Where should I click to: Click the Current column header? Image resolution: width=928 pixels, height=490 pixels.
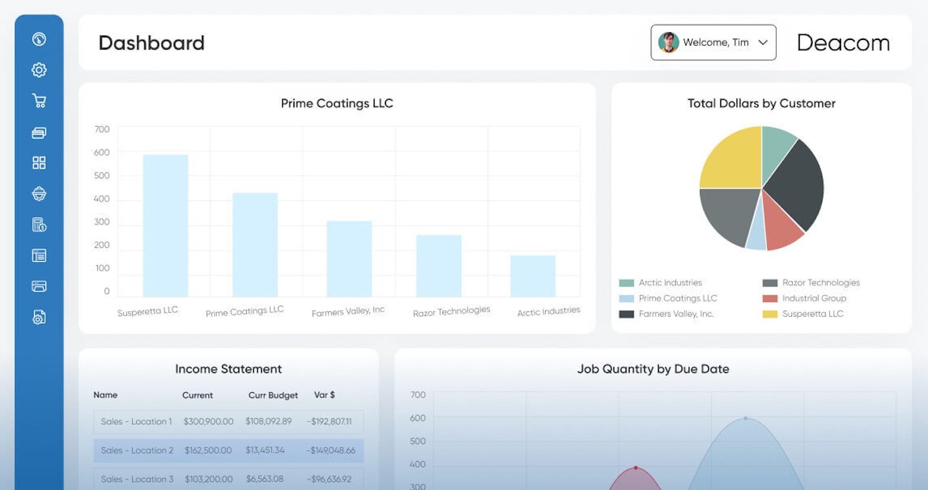pyautogui.click(x=198, y=395)
